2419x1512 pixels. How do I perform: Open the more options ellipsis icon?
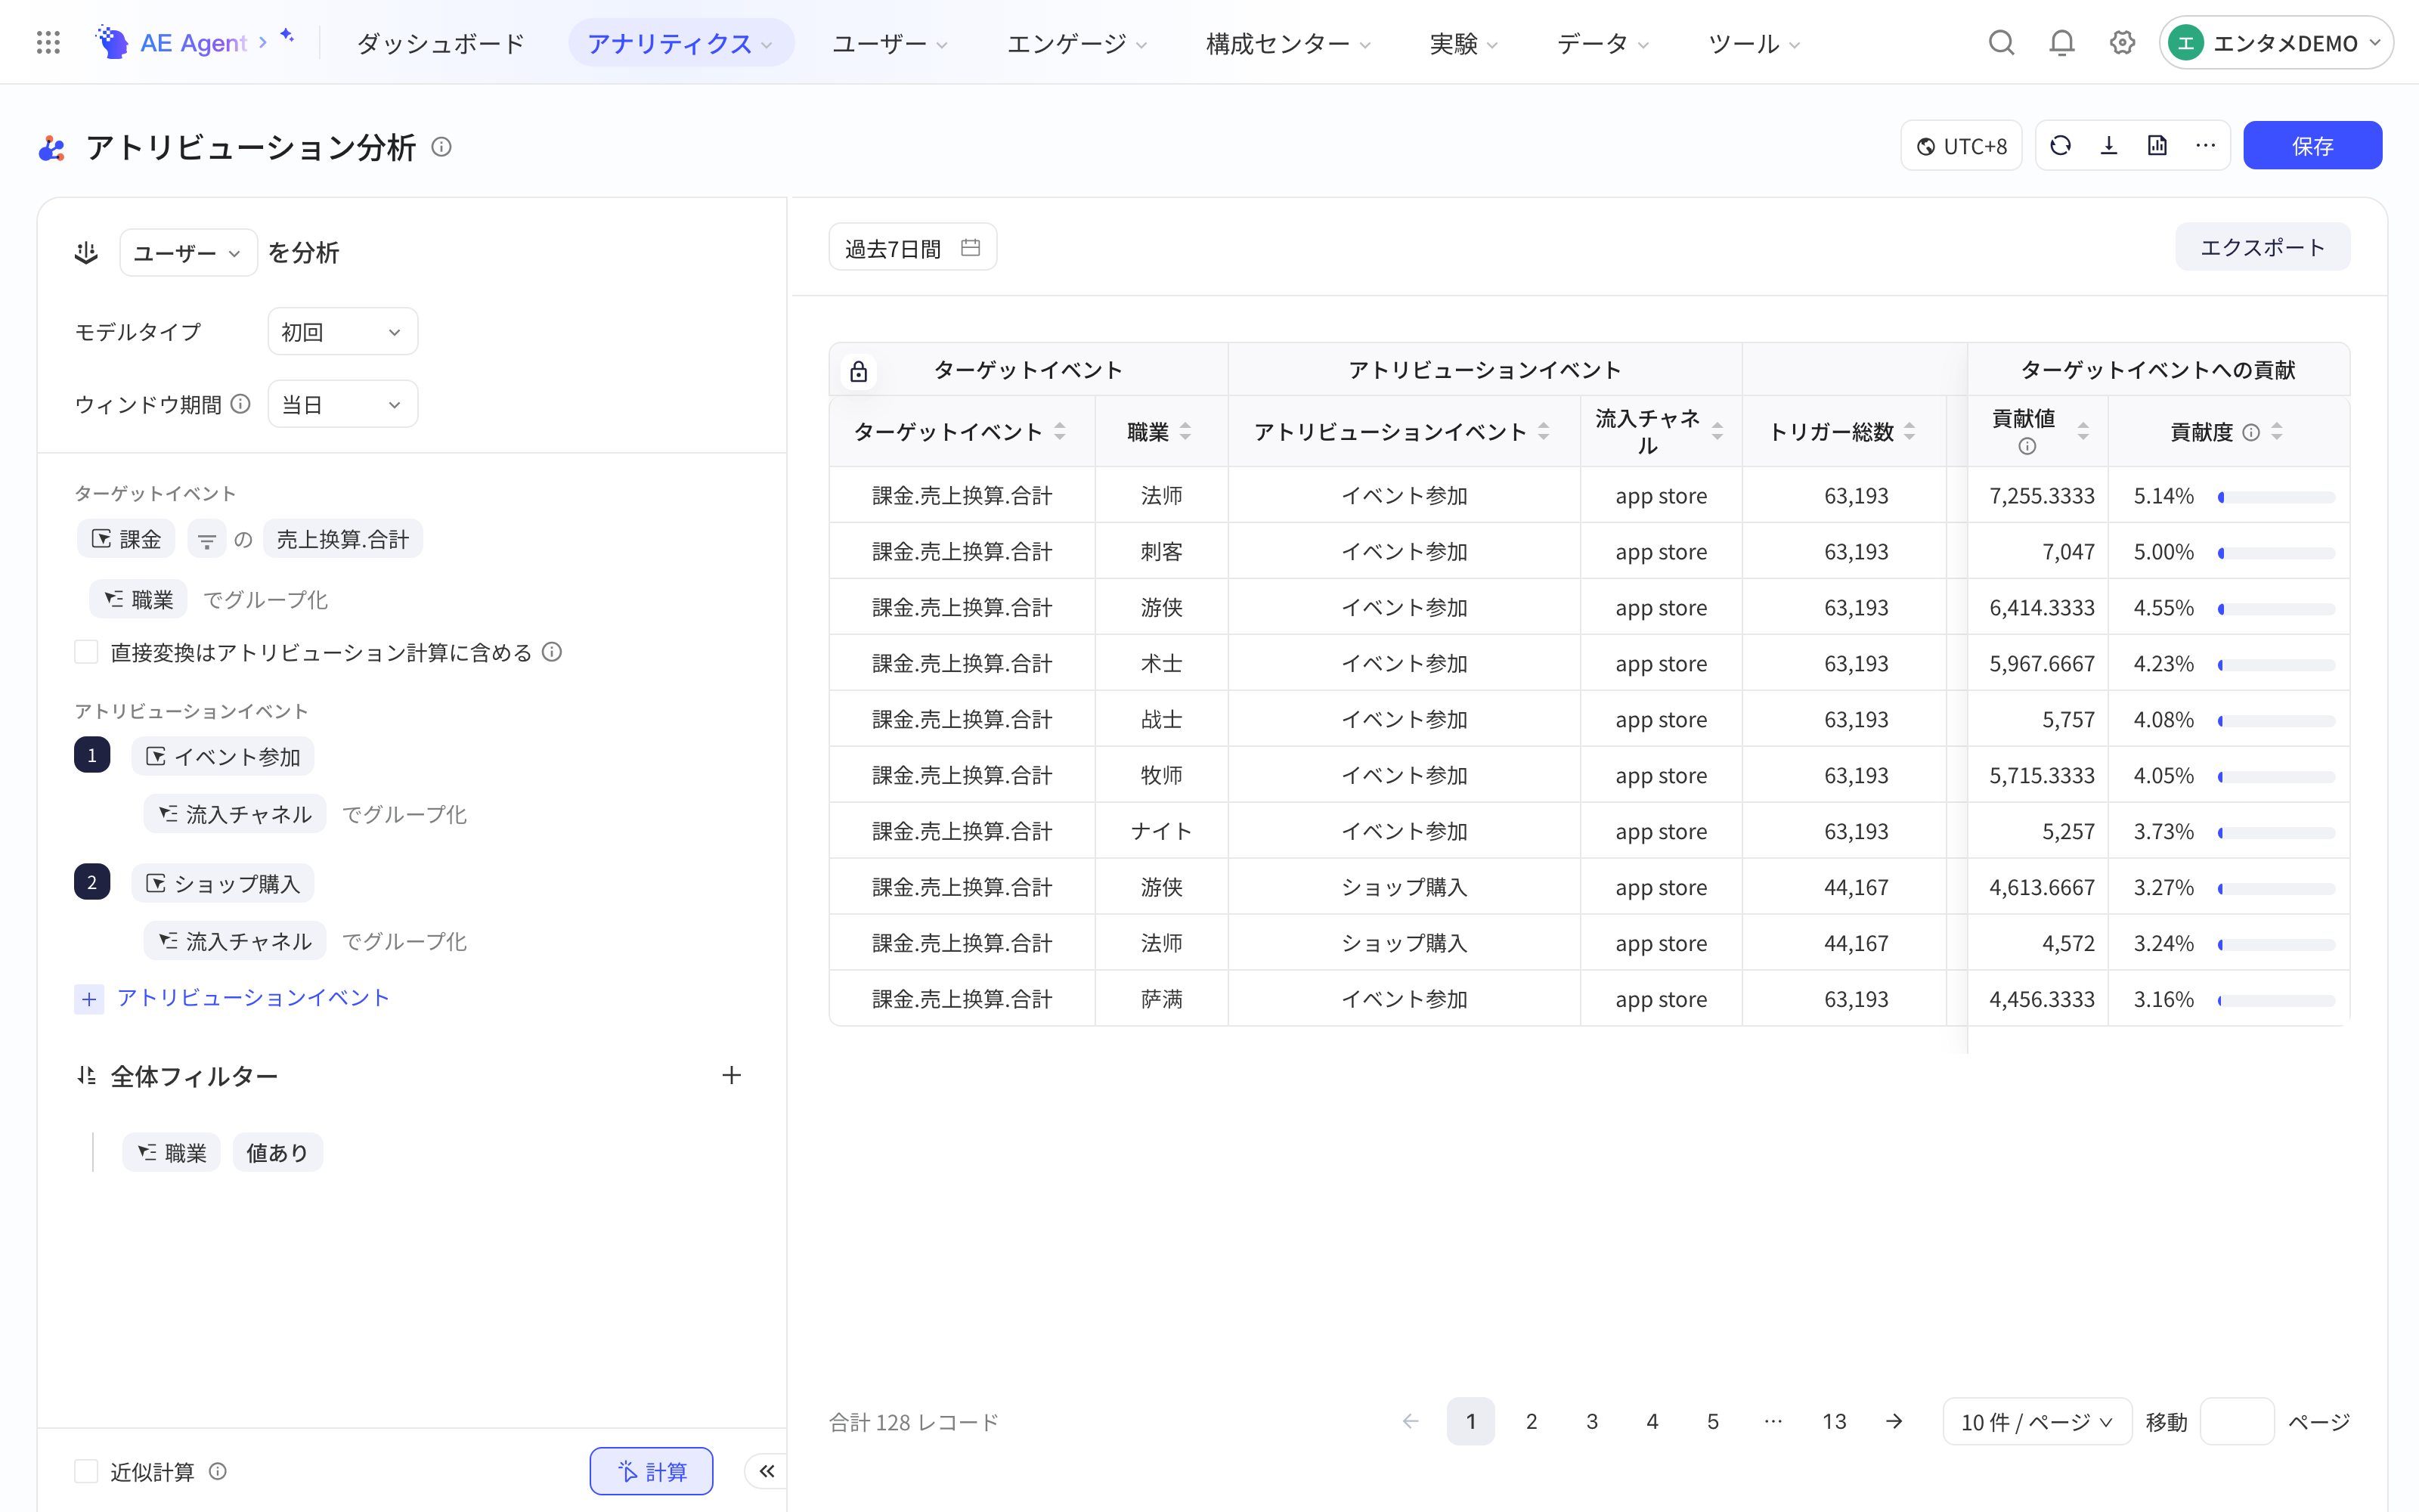tap(2205, 146)
